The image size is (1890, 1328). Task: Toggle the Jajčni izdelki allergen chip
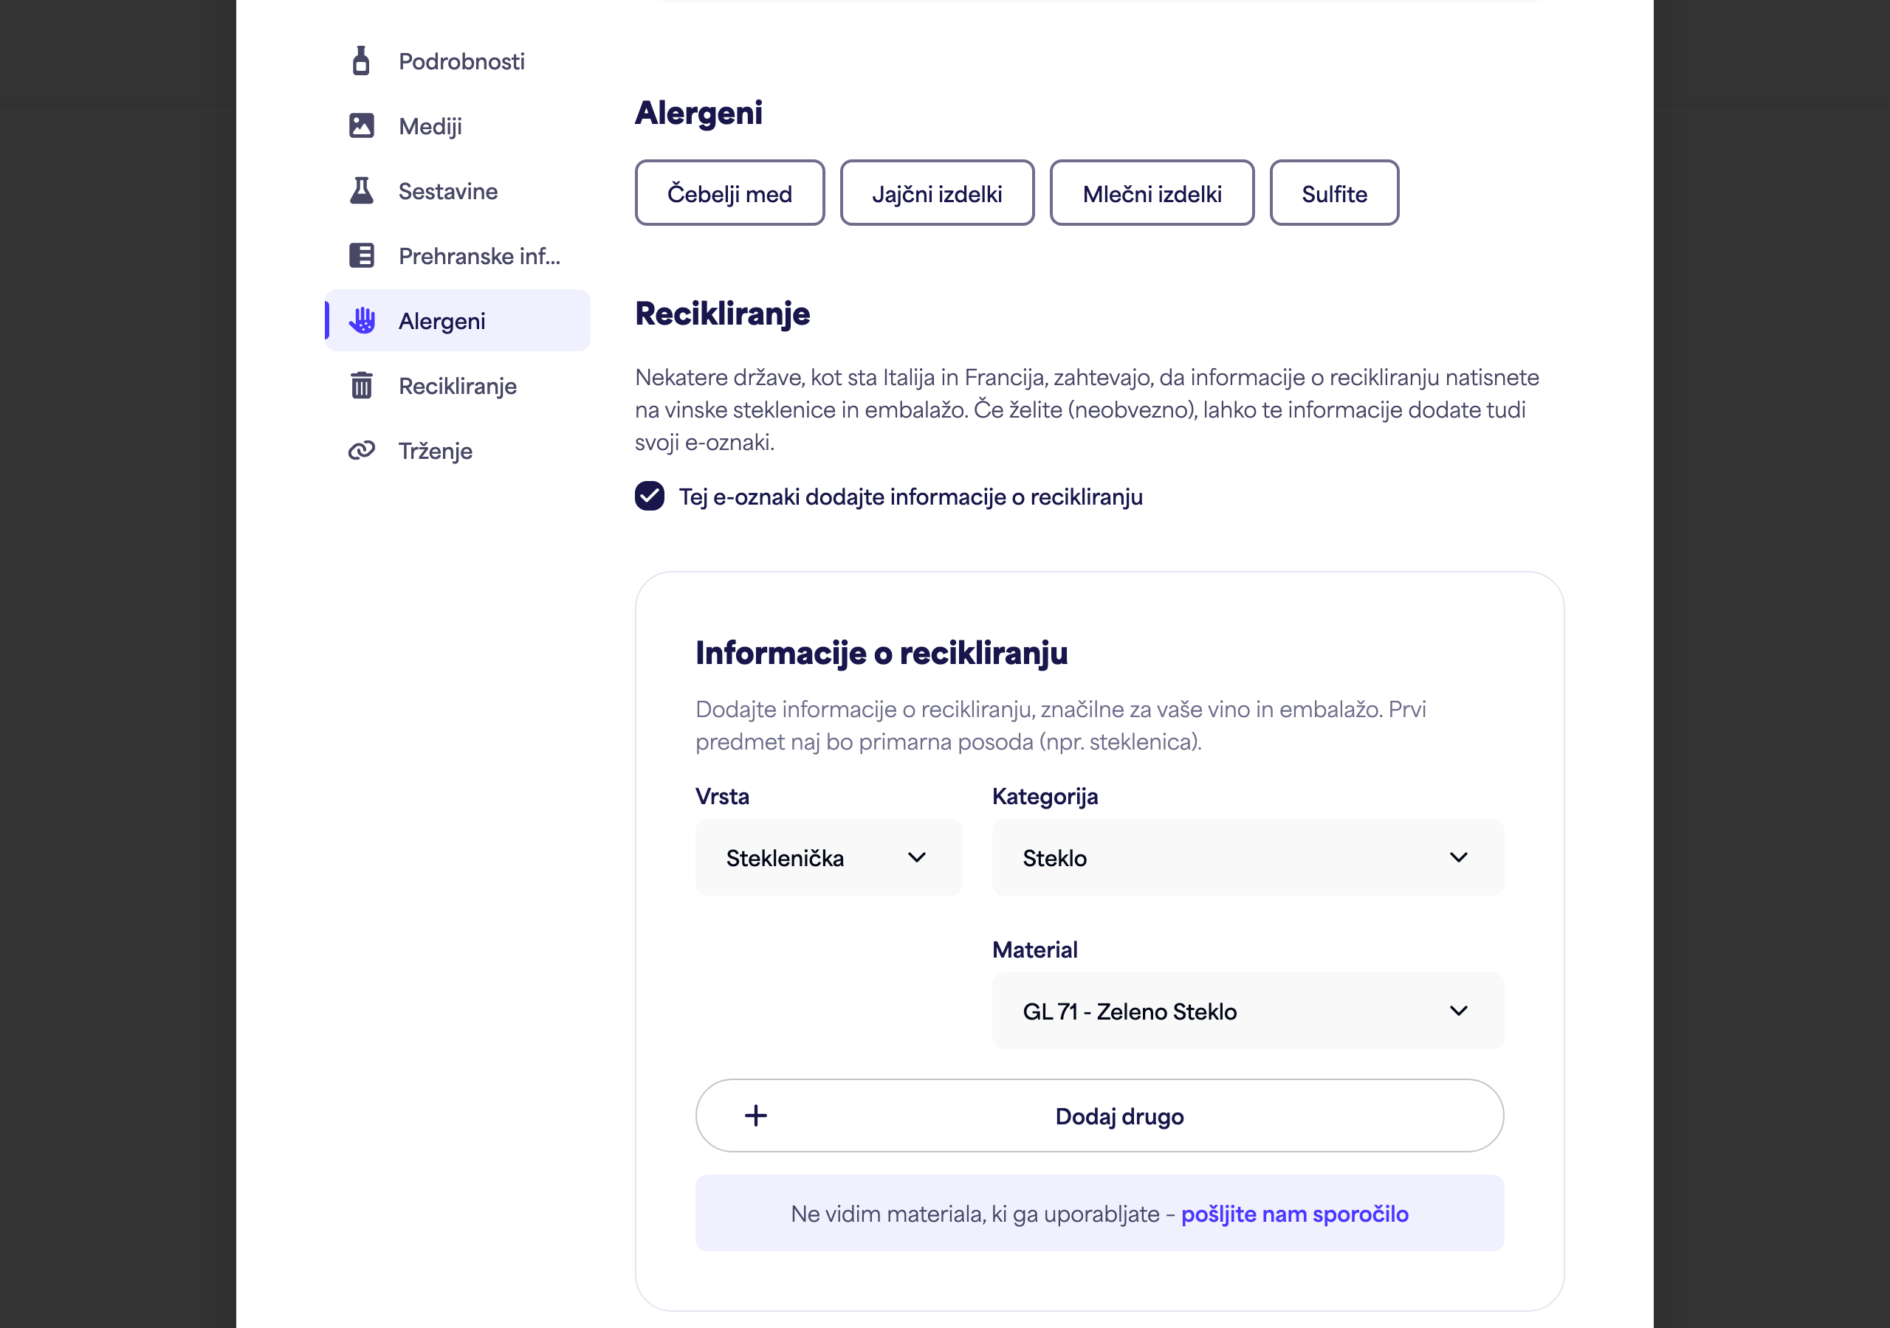pos(937,193)
